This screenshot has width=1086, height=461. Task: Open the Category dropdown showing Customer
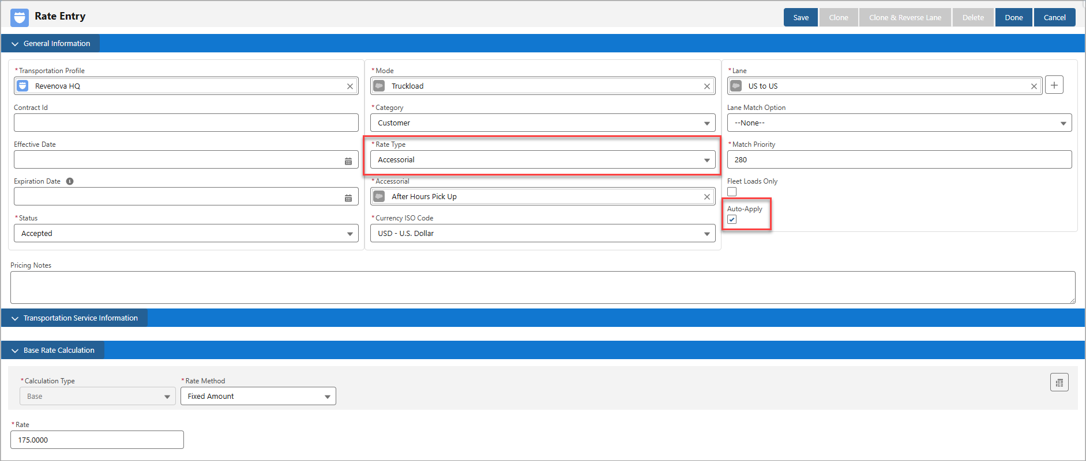(x=543, y=123)
